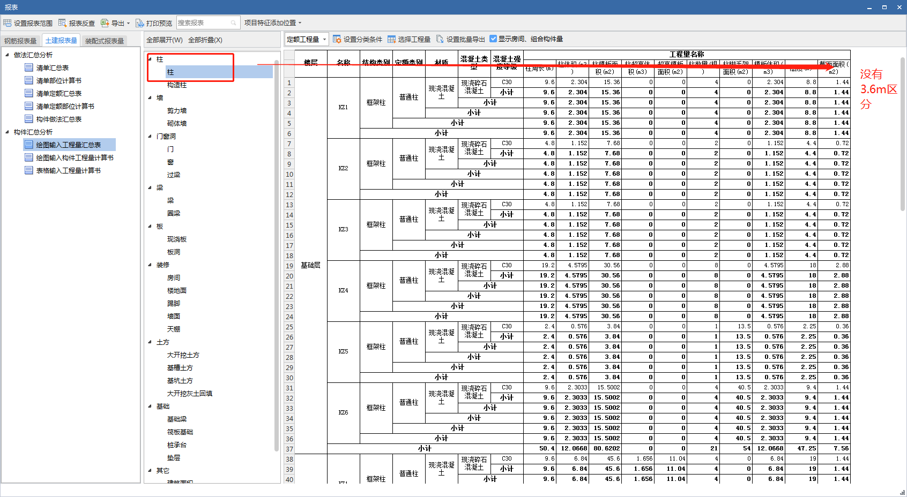Screen dimensions: 907x497
Task: Collapse the 土方 category node
Action: 150,342
